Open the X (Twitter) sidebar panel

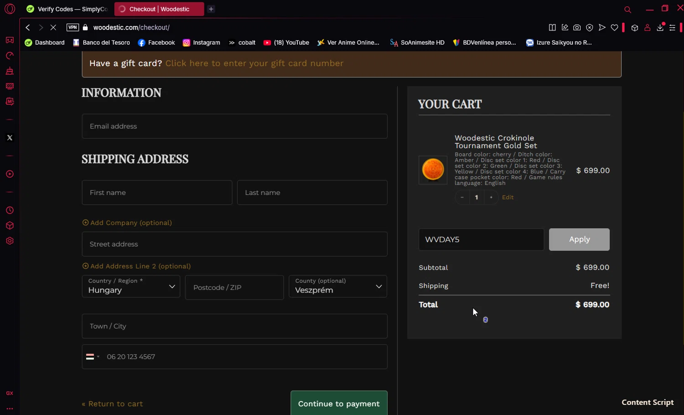10,138
